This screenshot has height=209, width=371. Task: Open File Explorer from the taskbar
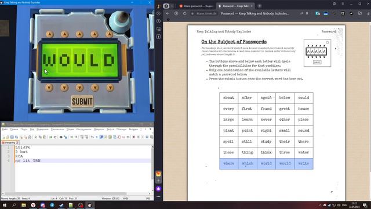tap(24, 205)
